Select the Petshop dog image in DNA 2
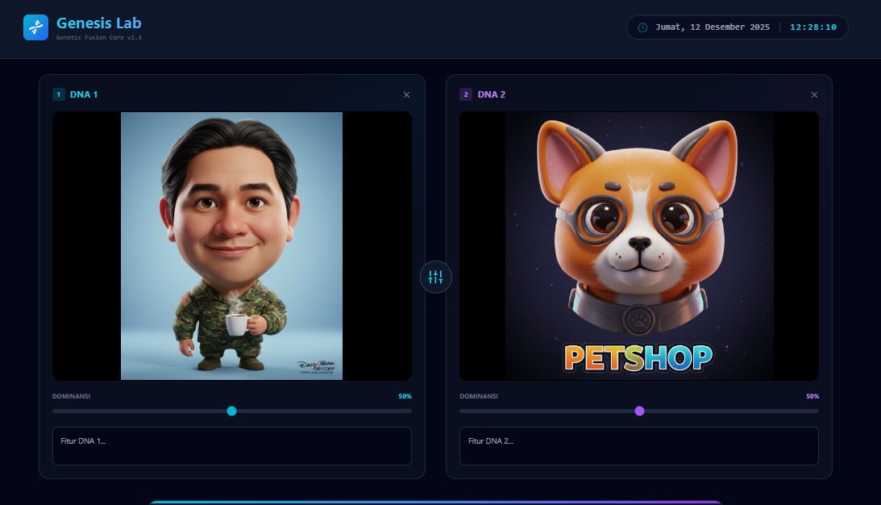The image size is (881, 505). (639, 246)
